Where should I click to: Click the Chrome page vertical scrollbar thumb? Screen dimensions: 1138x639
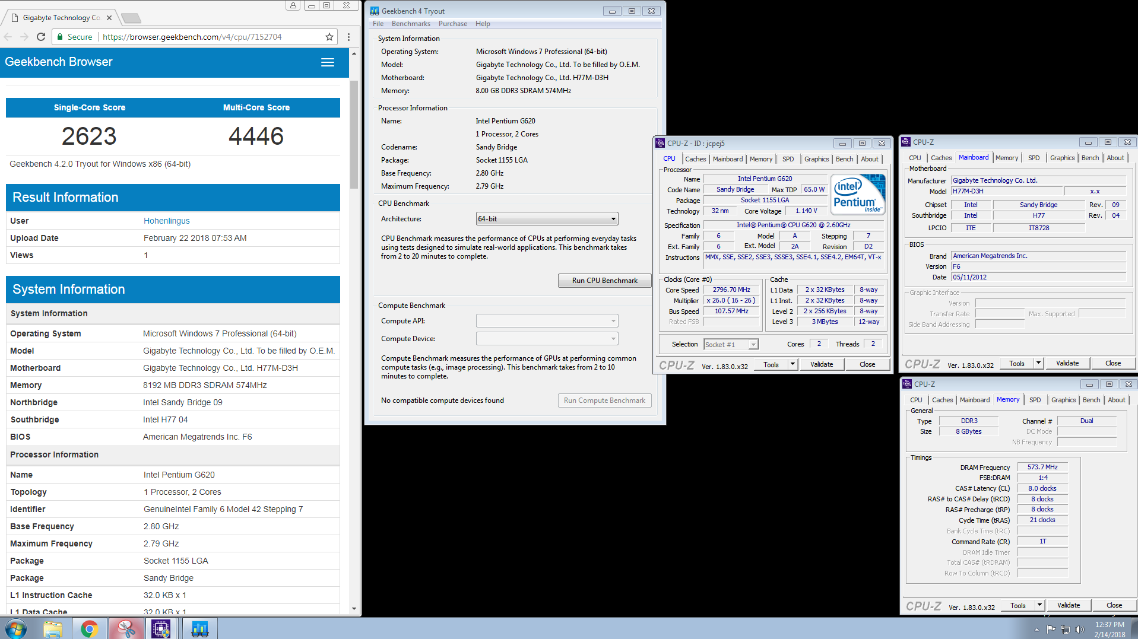[354, 134]
